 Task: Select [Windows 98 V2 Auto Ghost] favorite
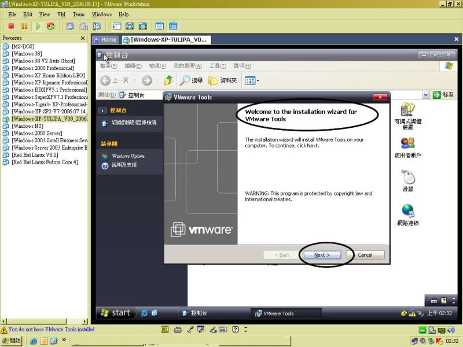[43, 61]
